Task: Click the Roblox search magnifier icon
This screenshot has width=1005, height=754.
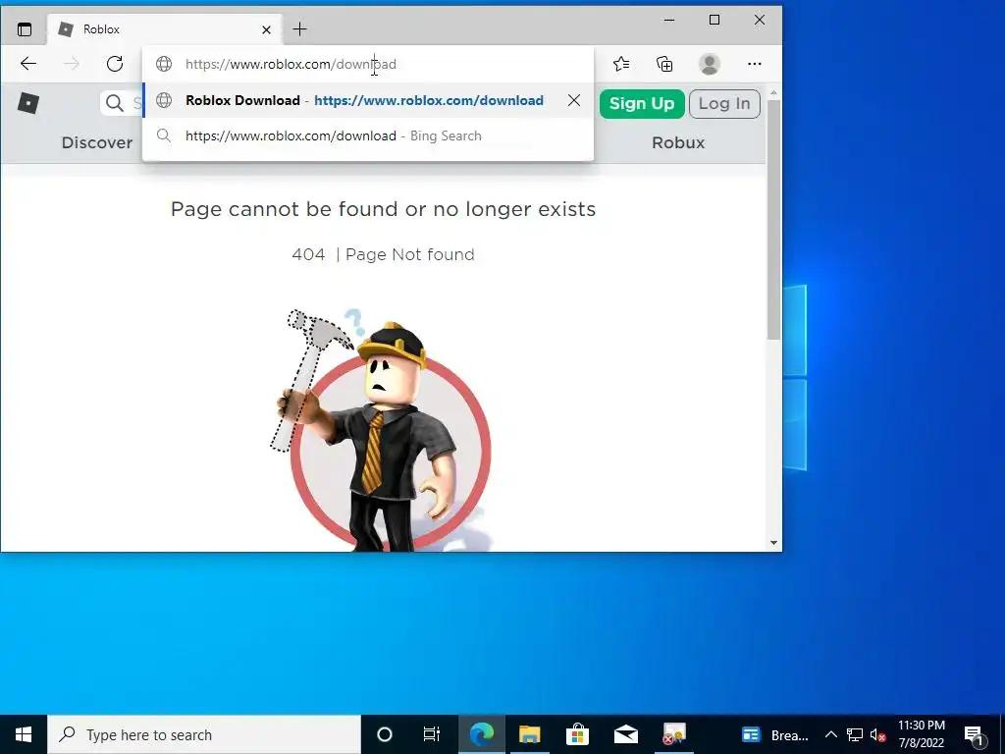Action: pyautogui.click(x=114, y=103)
